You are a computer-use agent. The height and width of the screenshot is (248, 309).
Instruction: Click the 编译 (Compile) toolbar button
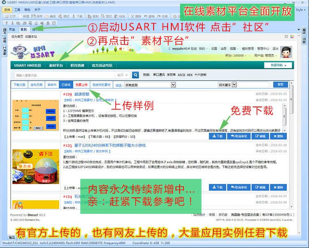coord(50,16)
